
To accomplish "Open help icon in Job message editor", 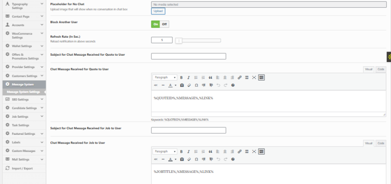I will 233,159.
